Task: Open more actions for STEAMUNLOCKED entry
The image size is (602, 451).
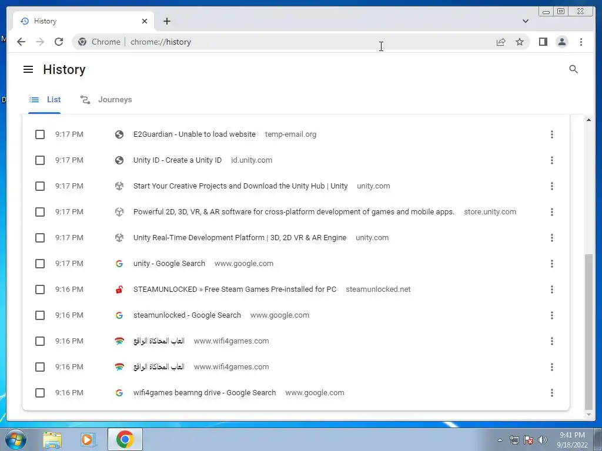Action: pos(551,290)
